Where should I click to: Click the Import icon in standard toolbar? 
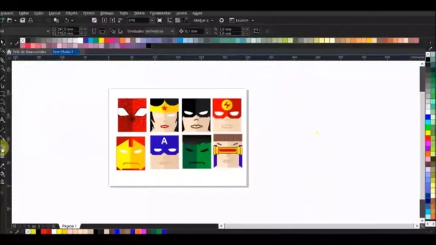(104, 20)
